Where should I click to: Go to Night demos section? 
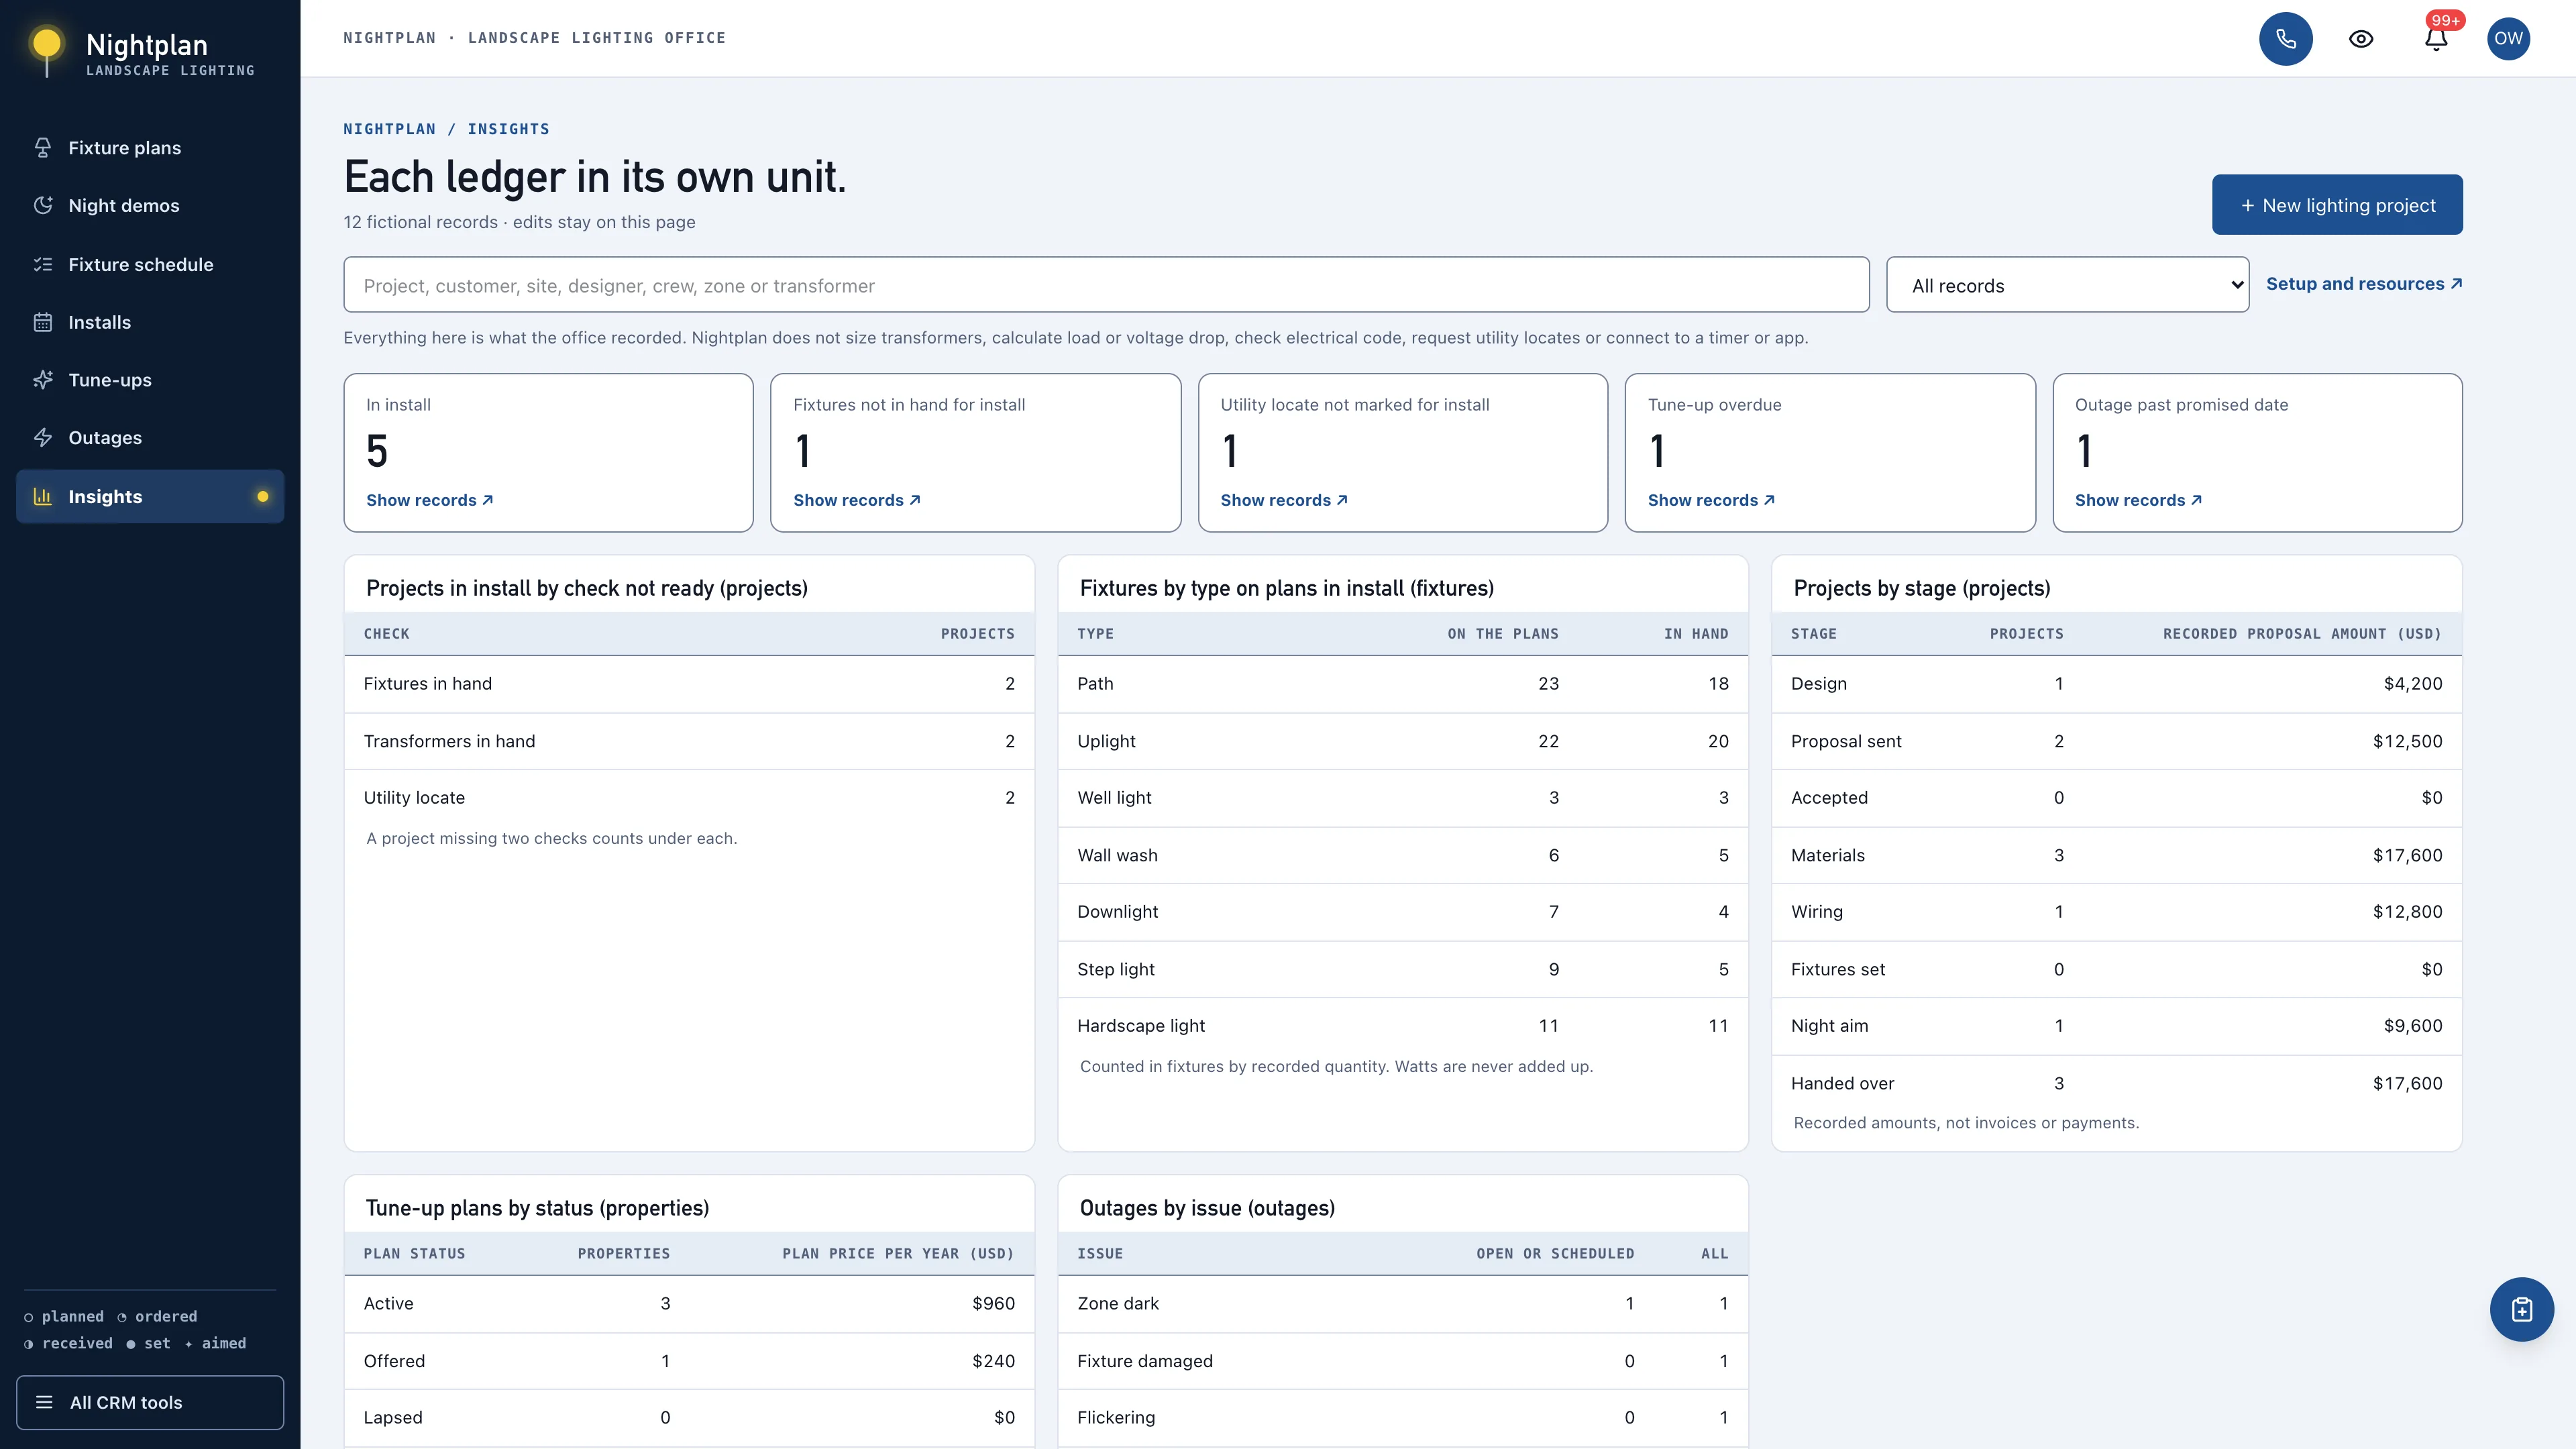click(150, 206)
